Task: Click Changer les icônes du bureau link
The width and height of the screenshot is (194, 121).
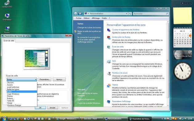Action: click(x=89, y=28)
